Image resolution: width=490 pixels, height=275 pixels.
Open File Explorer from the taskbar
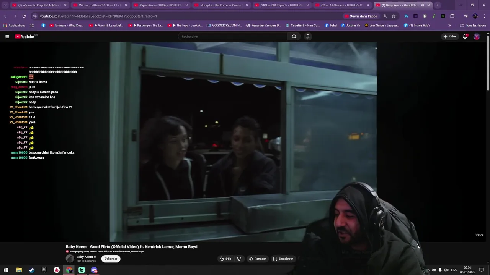(x=19, y=270)
